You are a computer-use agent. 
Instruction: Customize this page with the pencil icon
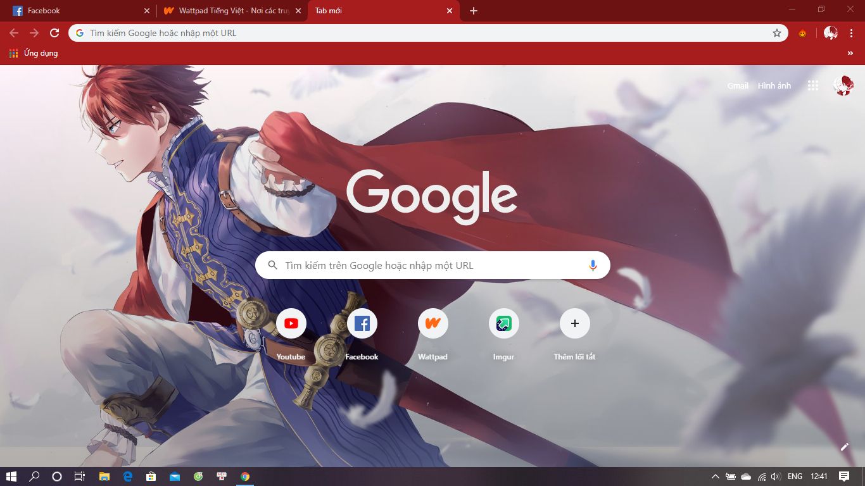point(844,447)
